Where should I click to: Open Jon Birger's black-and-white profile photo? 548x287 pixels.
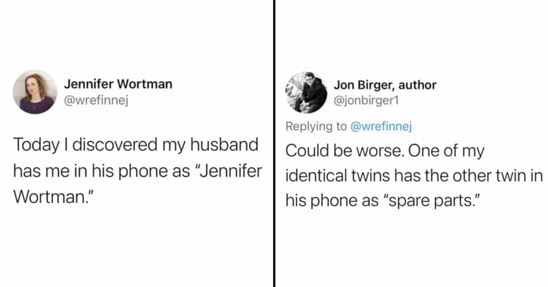[x=307, y=93]
